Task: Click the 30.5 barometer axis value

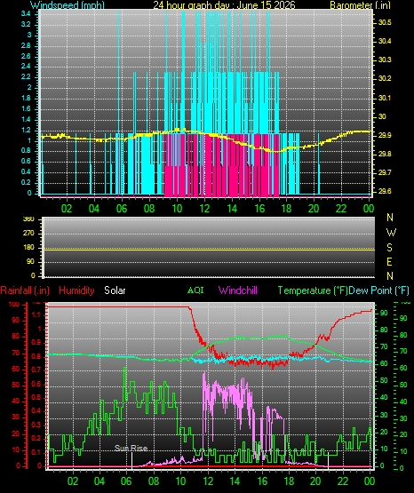Action: pyautogui.click(x=385, y=22)
